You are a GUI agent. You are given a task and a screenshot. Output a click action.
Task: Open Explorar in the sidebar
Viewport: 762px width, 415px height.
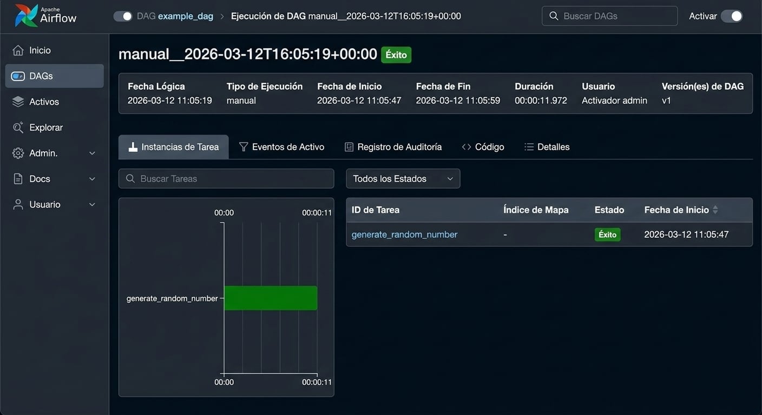tap(54, 128)
